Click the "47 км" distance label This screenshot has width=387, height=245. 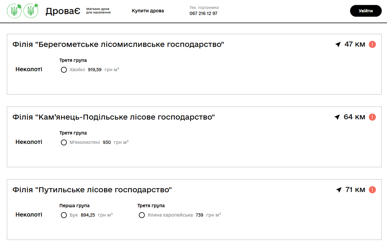click(355, 44)
